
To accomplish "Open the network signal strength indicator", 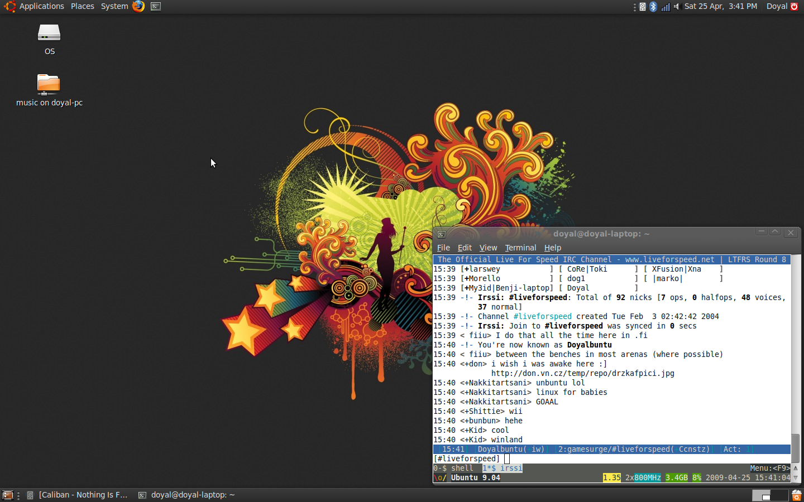I will [665, 7].
